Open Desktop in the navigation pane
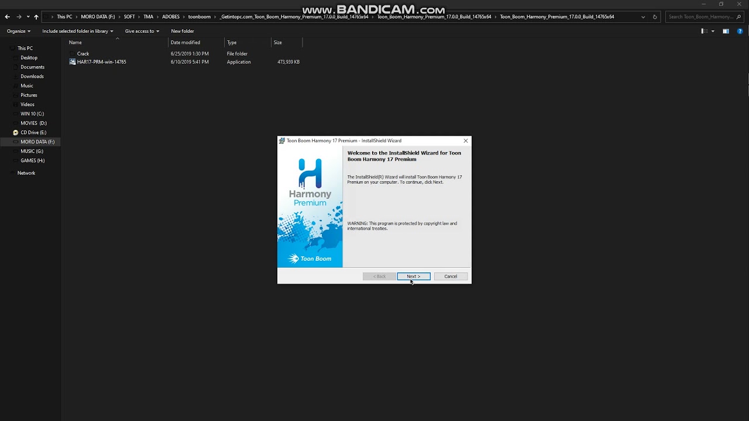749x421 pixels. [29, 58]
